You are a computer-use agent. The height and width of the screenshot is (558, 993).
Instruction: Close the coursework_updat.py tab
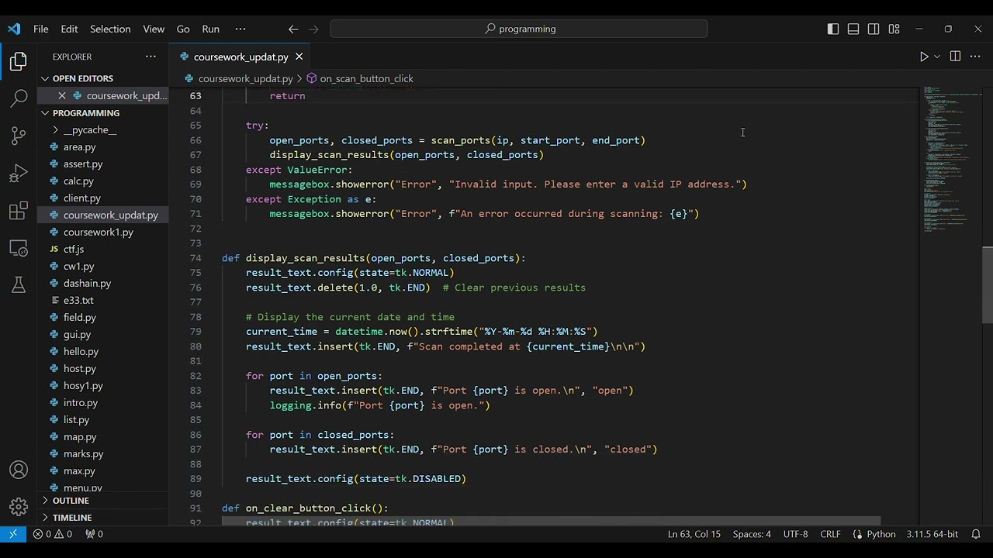pyautogui.click(x=299, y=57)
